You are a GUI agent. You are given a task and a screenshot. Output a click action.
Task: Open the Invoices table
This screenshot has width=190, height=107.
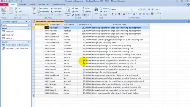click(x=9, y=38)
